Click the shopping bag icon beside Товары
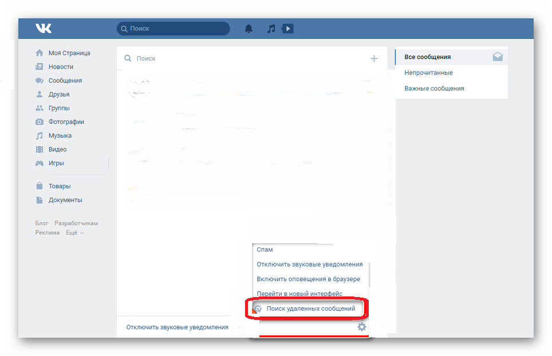 click(40, 185)
